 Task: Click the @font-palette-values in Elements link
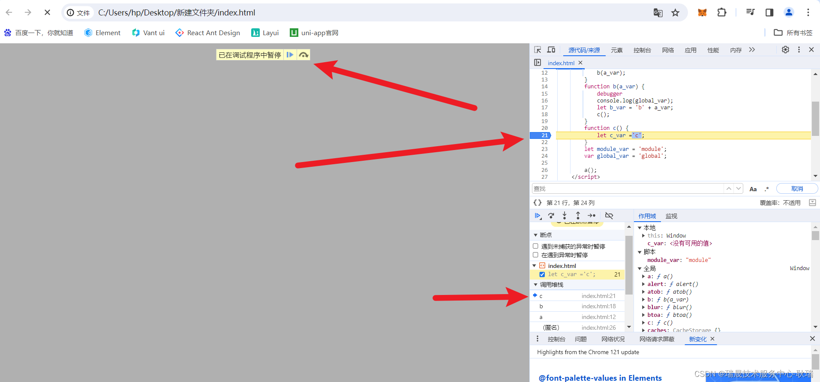coord(600,378)
